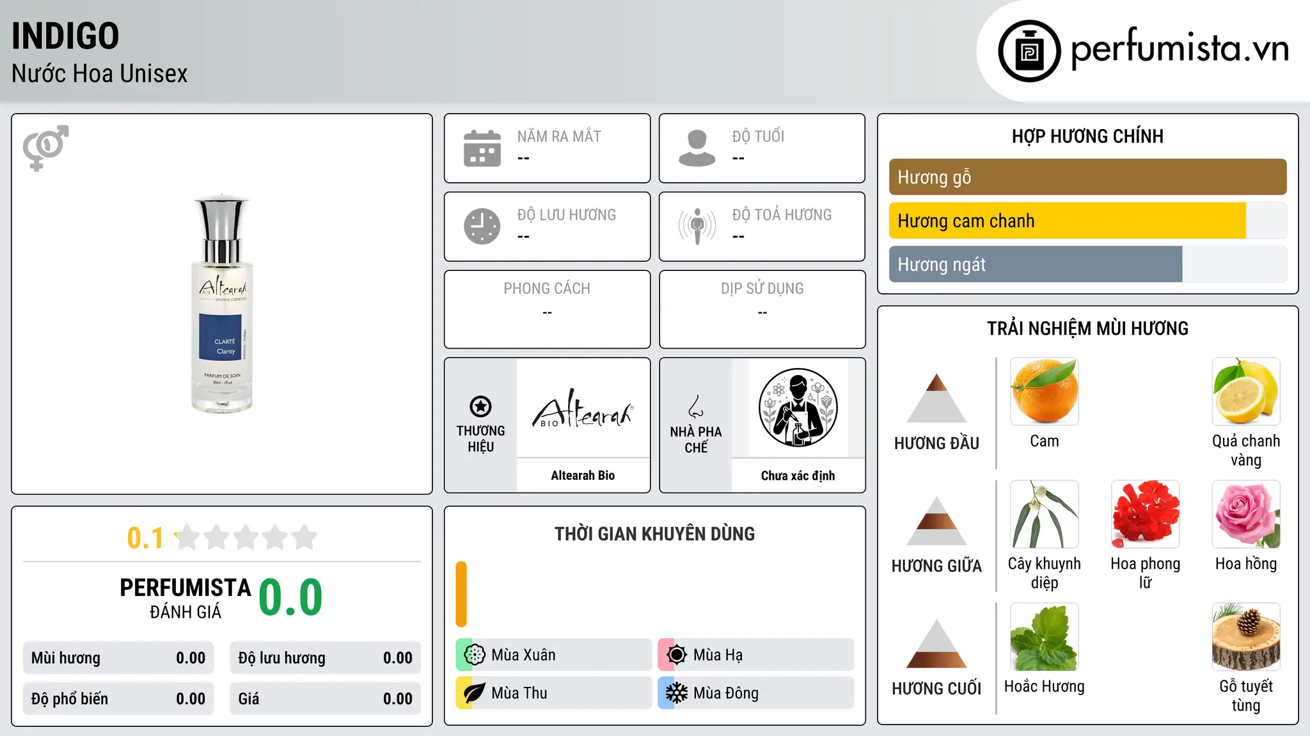Click the NĂM RA MẮT label

point(559,136)
